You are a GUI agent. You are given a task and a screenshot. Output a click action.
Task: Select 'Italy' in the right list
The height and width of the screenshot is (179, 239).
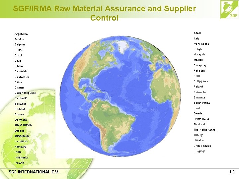click(196, 38)
